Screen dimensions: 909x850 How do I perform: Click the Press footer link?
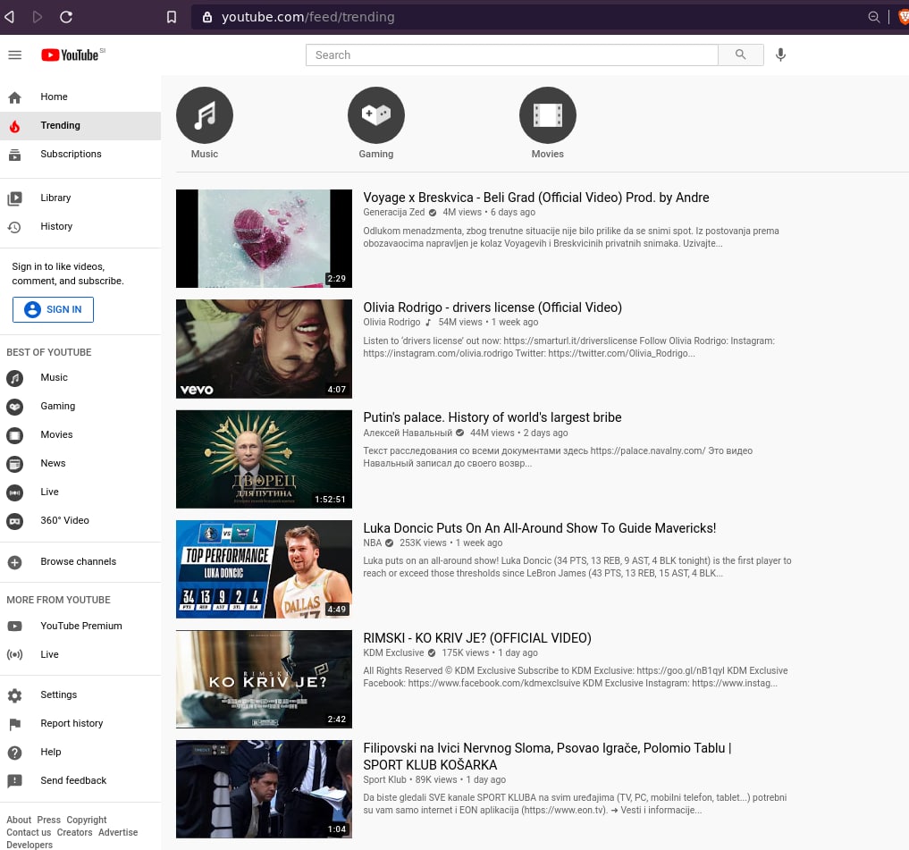click(x=48, y=820)
